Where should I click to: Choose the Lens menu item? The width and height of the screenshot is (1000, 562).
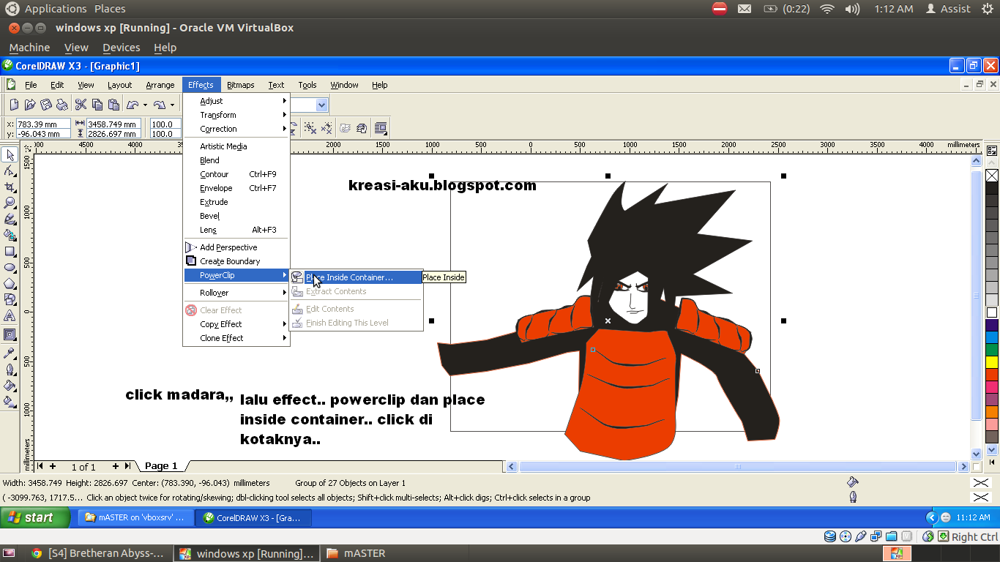click(236, 230)
